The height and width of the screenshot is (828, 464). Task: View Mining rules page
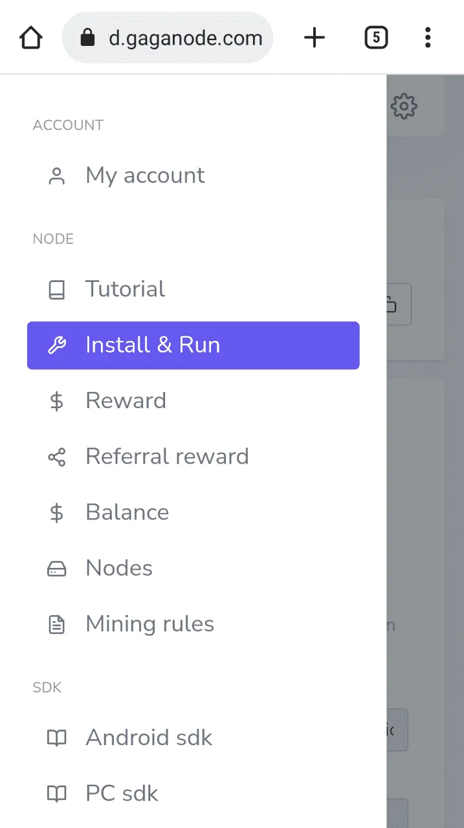click(193, 624)
